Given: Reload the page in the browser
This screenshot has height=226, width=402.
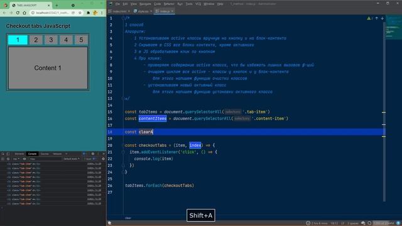Looking at the screenshot, I should pos(18,13).
